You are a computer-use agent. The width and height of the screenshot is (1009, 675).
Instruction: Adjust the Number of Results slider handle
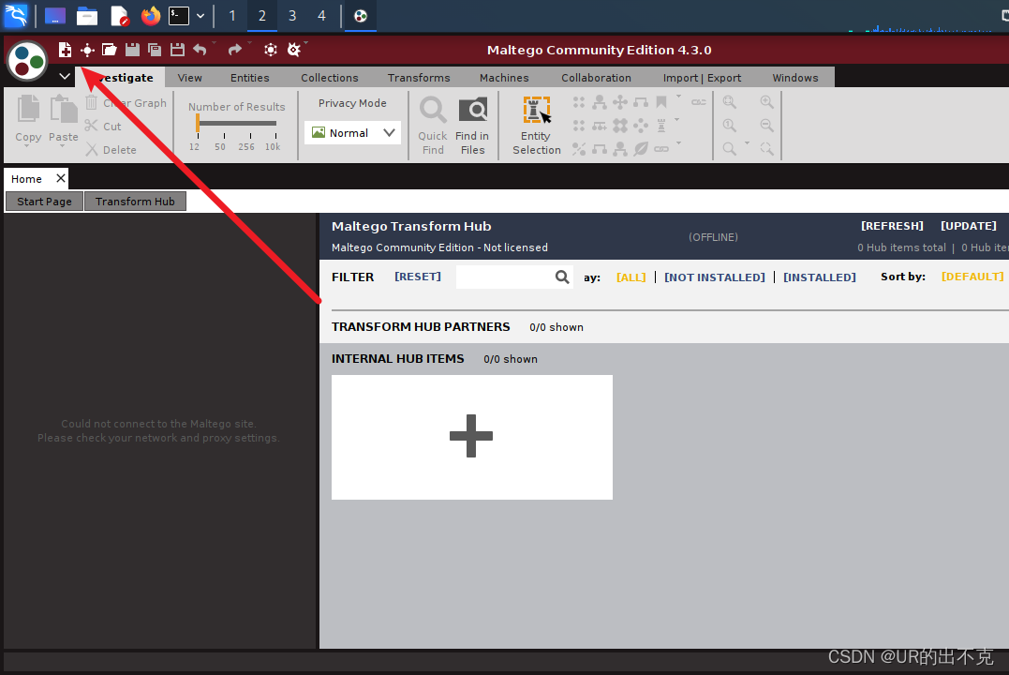pyautogui.click(x=198, y=123)
